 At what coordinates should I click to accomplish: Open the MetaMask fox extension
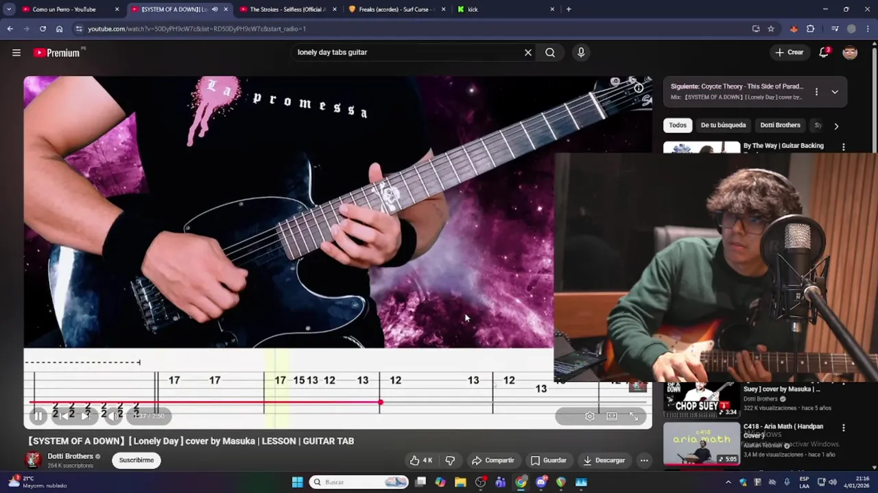point(794,29)
